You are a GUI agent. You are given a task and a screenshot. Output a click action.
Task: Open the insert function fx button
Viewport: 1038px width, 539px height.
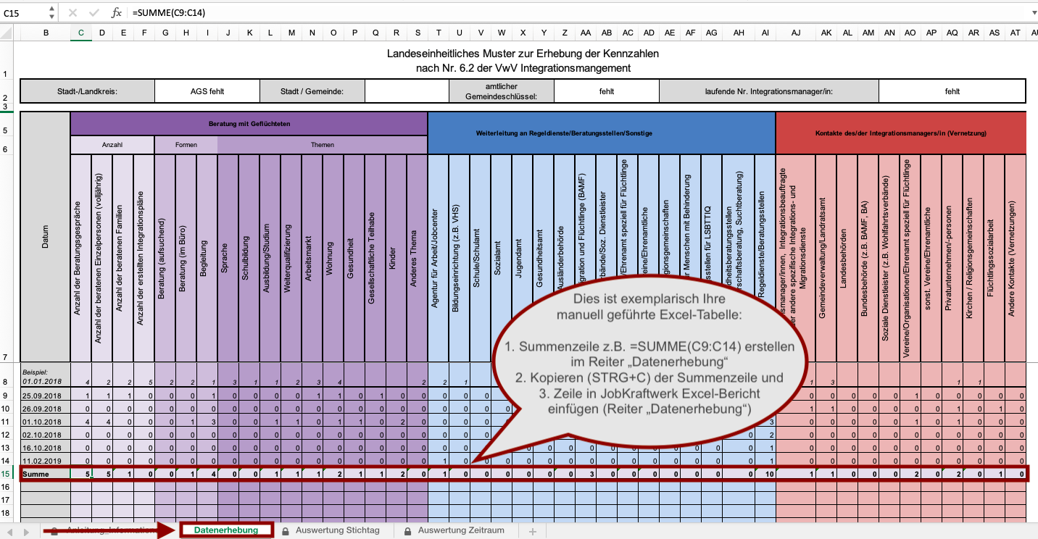tap(116, 13)
